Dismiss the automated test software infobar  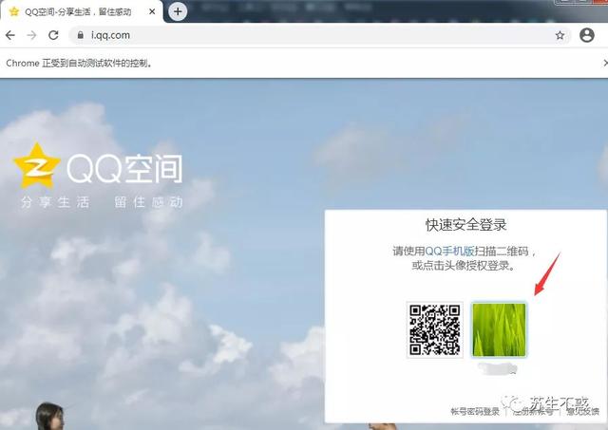click(605, 63)
